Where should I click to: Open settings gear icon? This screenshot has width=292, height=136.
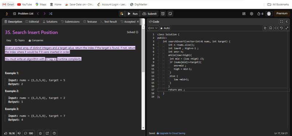(251, 13)
